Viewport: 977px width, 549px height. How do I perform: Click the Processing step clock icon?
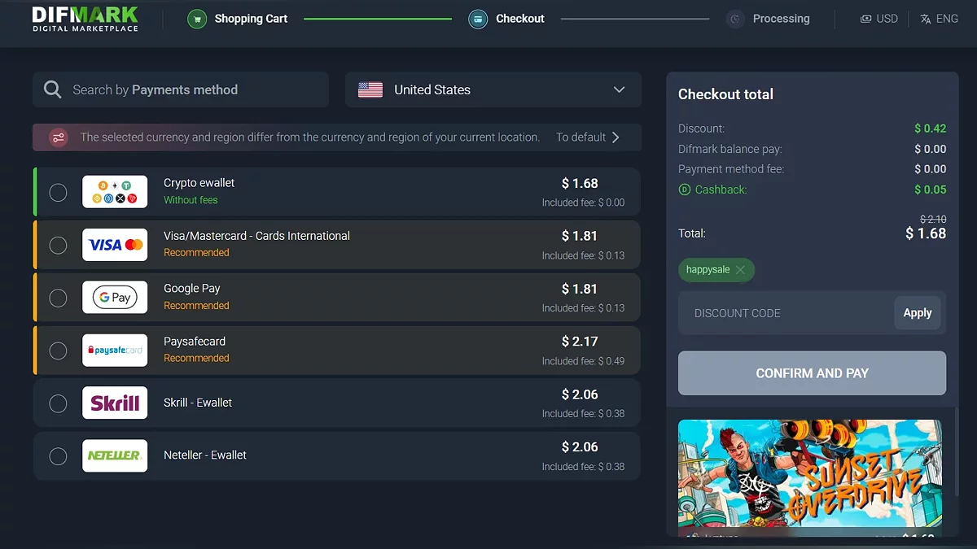[735, 19]
